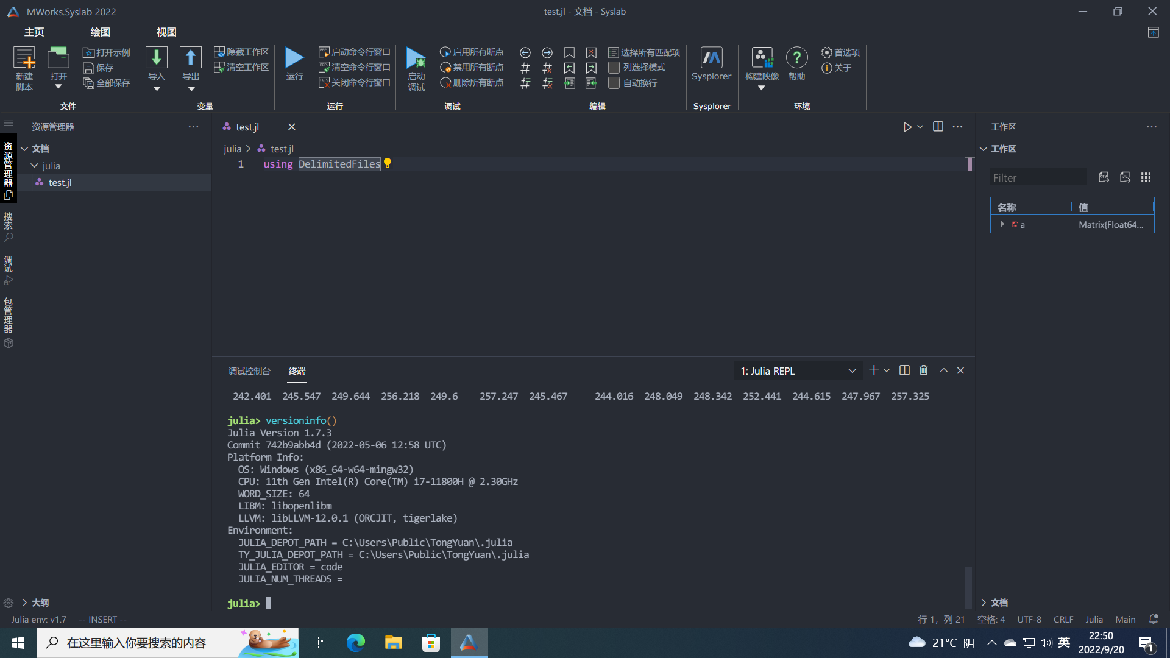Enable the column selection mode (列选择模式) checkbox
The image size is (1170, 658).
(x=614, y=68)
